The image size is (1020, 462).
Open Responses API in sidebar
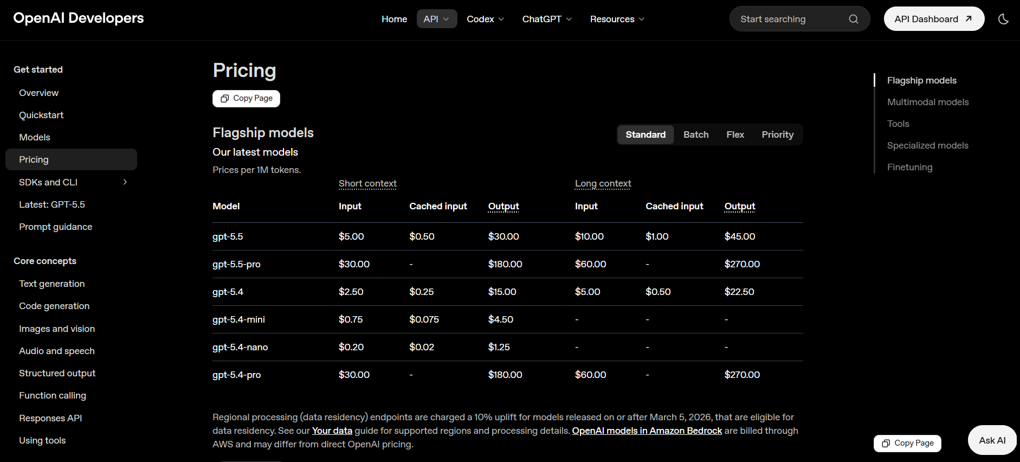[50, 418]
